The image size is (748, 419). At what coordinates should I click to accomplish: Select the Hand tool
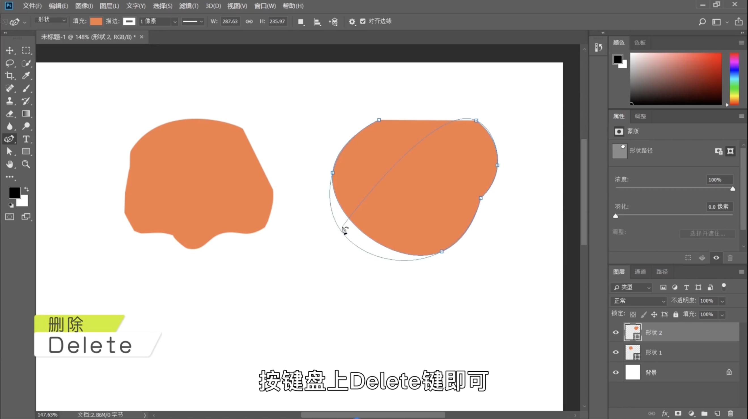(x=10, y=164)
